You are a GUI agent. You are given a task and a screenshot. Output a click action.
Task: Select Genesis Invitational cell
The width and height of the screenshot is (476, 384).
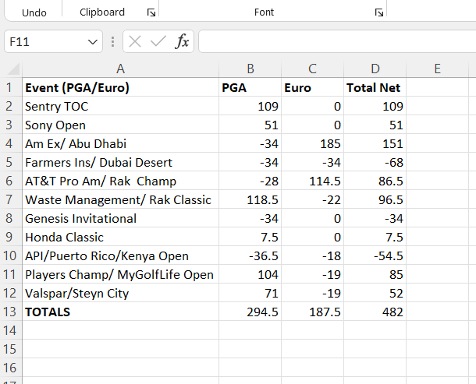(120, 219)
